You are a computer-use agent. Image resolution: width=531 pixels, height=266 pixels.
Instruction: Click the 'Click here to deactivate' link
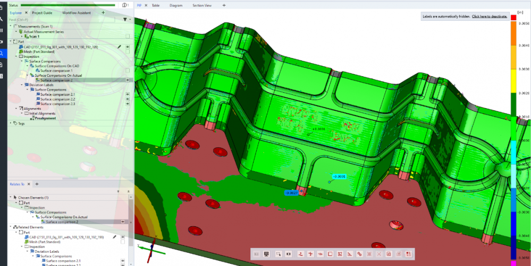pyautogui.click(x=489, y=16)
